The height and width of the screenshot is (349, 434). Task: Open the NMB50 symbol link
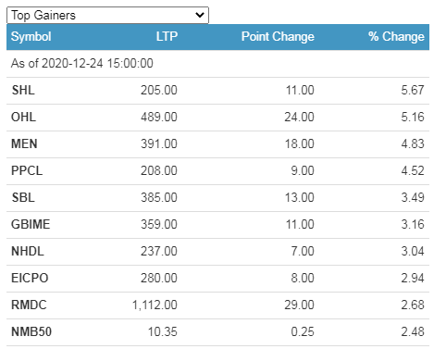click(31, 332)
